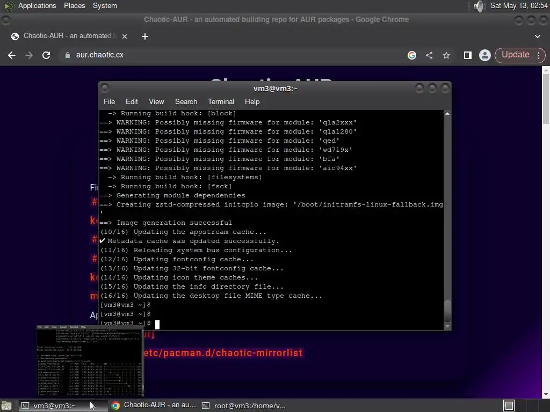The image size is (550, 412).
Task: Go forward in Chrome
Action: [x=29, y=55]
